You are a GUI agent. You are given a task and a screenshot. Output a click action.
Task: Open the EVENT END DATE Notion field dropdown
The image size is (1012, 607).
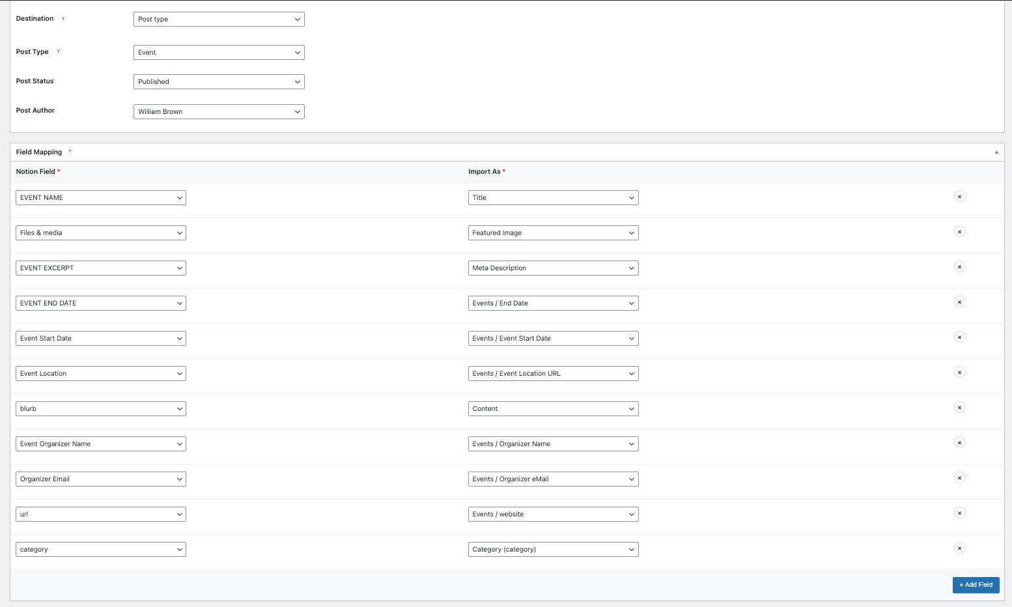pyautogui.click(x=101, y=303)
